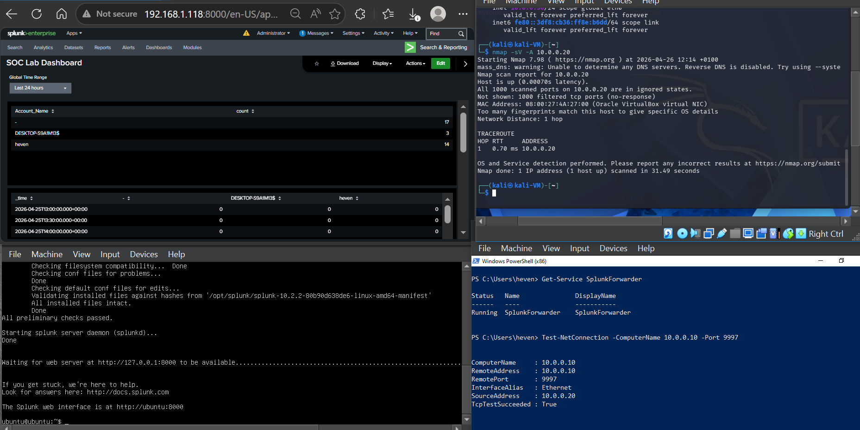Click VirtualBox USB status icon
Image resolution: width=860 pixels, height=430 pixels.
click(722, 234)
